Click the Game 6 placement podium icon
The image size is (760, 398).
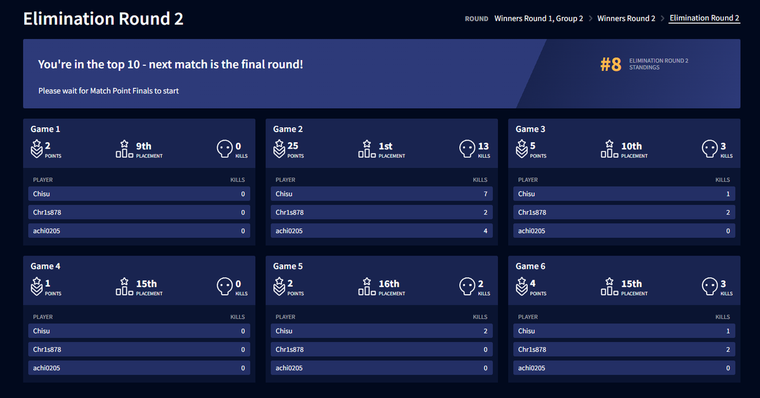[609, 287]
